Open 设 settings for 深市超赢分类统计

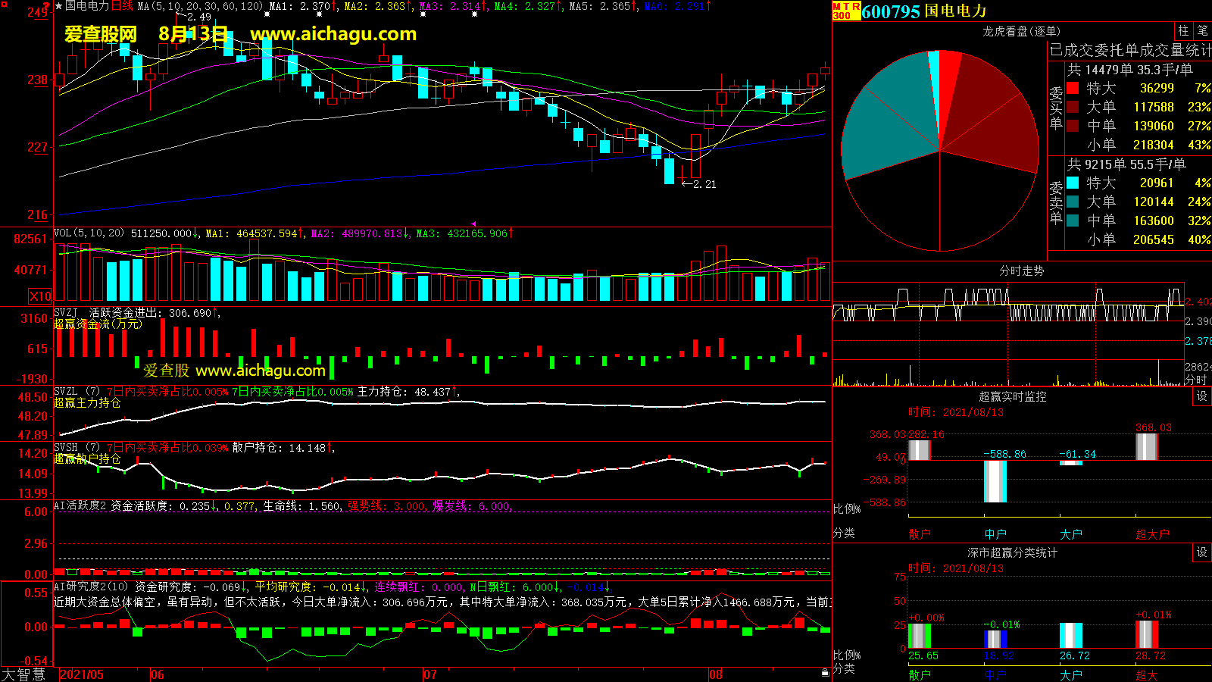click(1201, 552)
